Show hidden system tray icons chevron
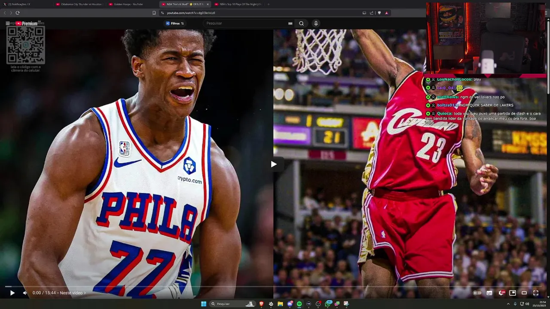This screenshot has width=550, height=309. pos(508,304)
